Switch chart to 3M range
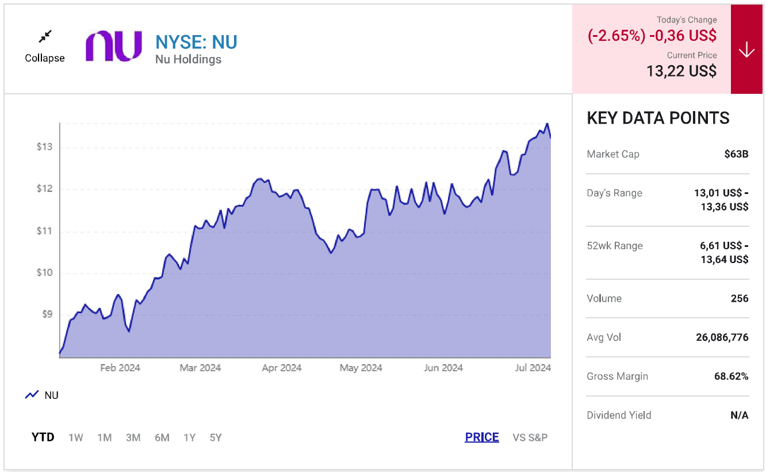Screen dimensions: 766x472 [x=133, y=437]
